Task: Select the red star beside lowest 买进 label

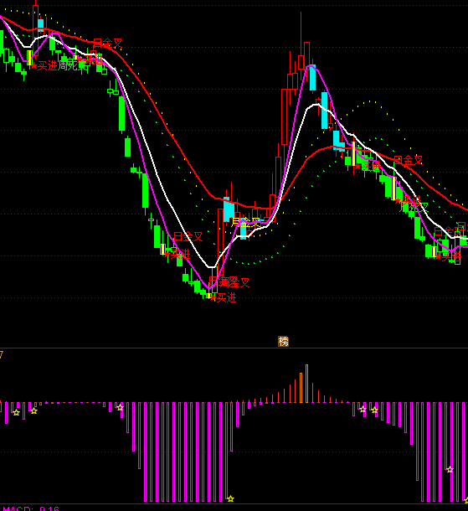Action: click(x=213, y=298)
